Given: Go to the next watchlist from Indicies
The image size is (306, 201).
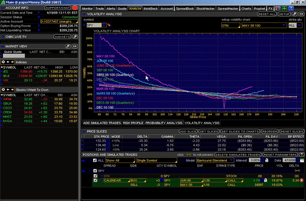Looking at the screenshot, I should coord(12,62).
